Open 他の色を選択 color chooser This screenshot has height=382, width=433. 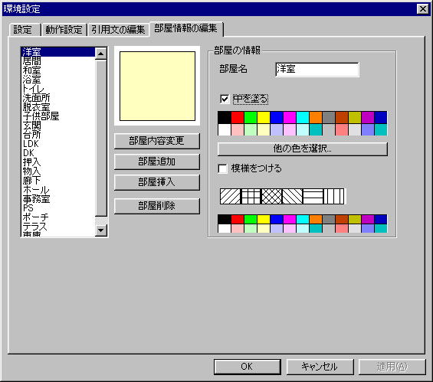pos(303,149)
